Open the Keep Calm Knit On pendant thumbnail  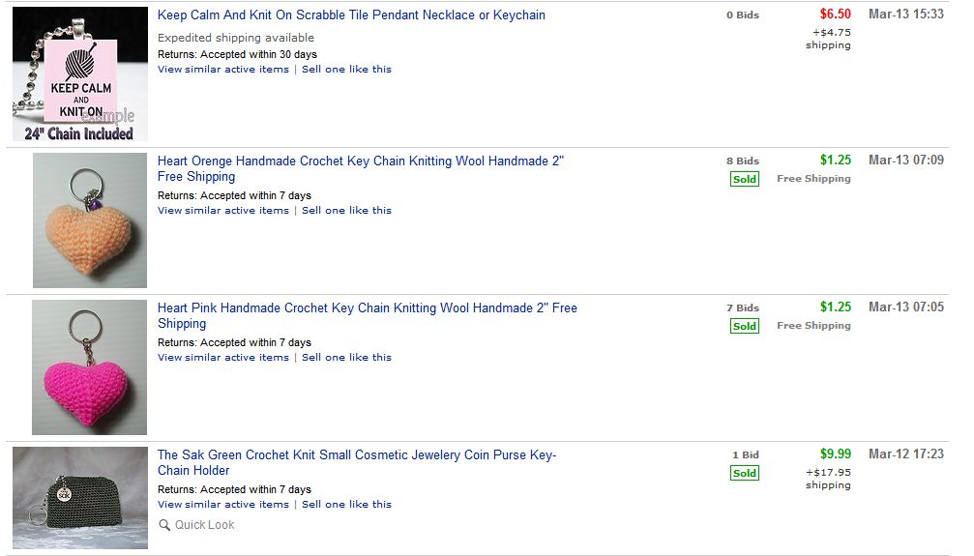point(80,73)
